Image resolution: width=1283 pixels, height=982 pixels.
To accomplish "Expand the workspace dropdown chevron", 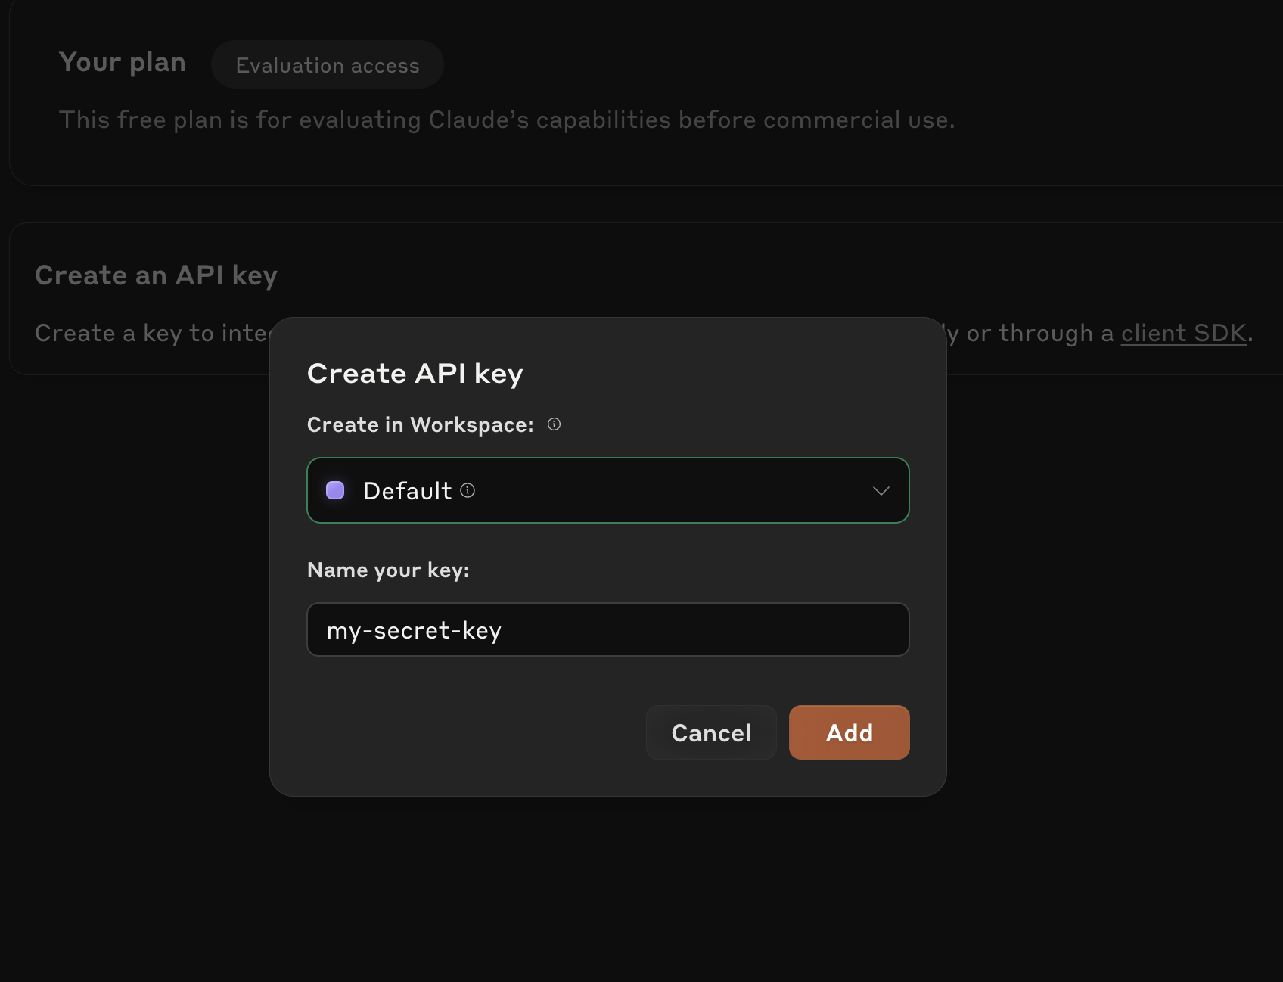I will click(881, 491).
